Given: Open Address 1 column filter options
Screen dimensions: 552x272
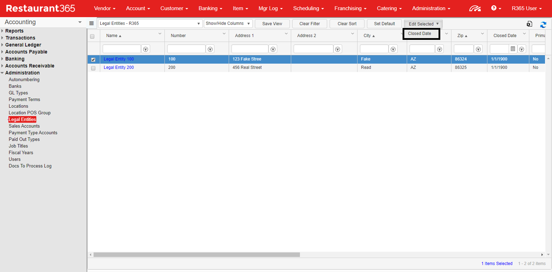Looking at the screenshot, I should click(x=273, y=49).
